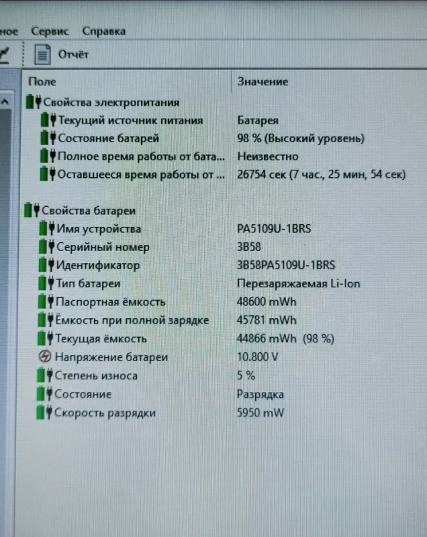Click the Поле column header

(42, 81)
